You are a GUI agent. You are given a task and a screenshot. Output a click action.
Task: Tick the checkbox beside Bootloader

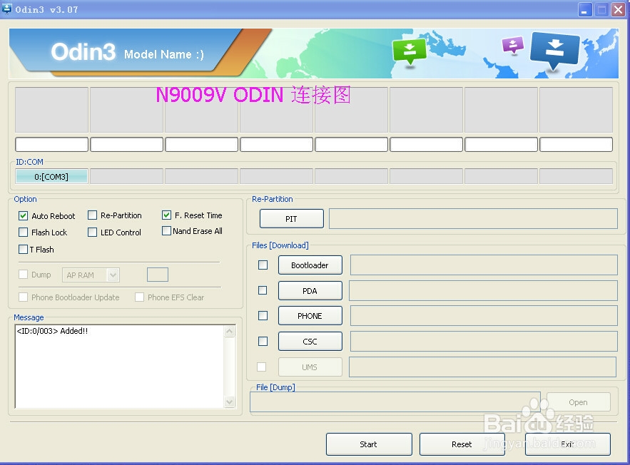click(x=263, y=265)
